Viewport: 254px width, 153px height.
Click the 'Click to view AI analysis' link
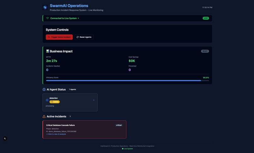(56, 134)
